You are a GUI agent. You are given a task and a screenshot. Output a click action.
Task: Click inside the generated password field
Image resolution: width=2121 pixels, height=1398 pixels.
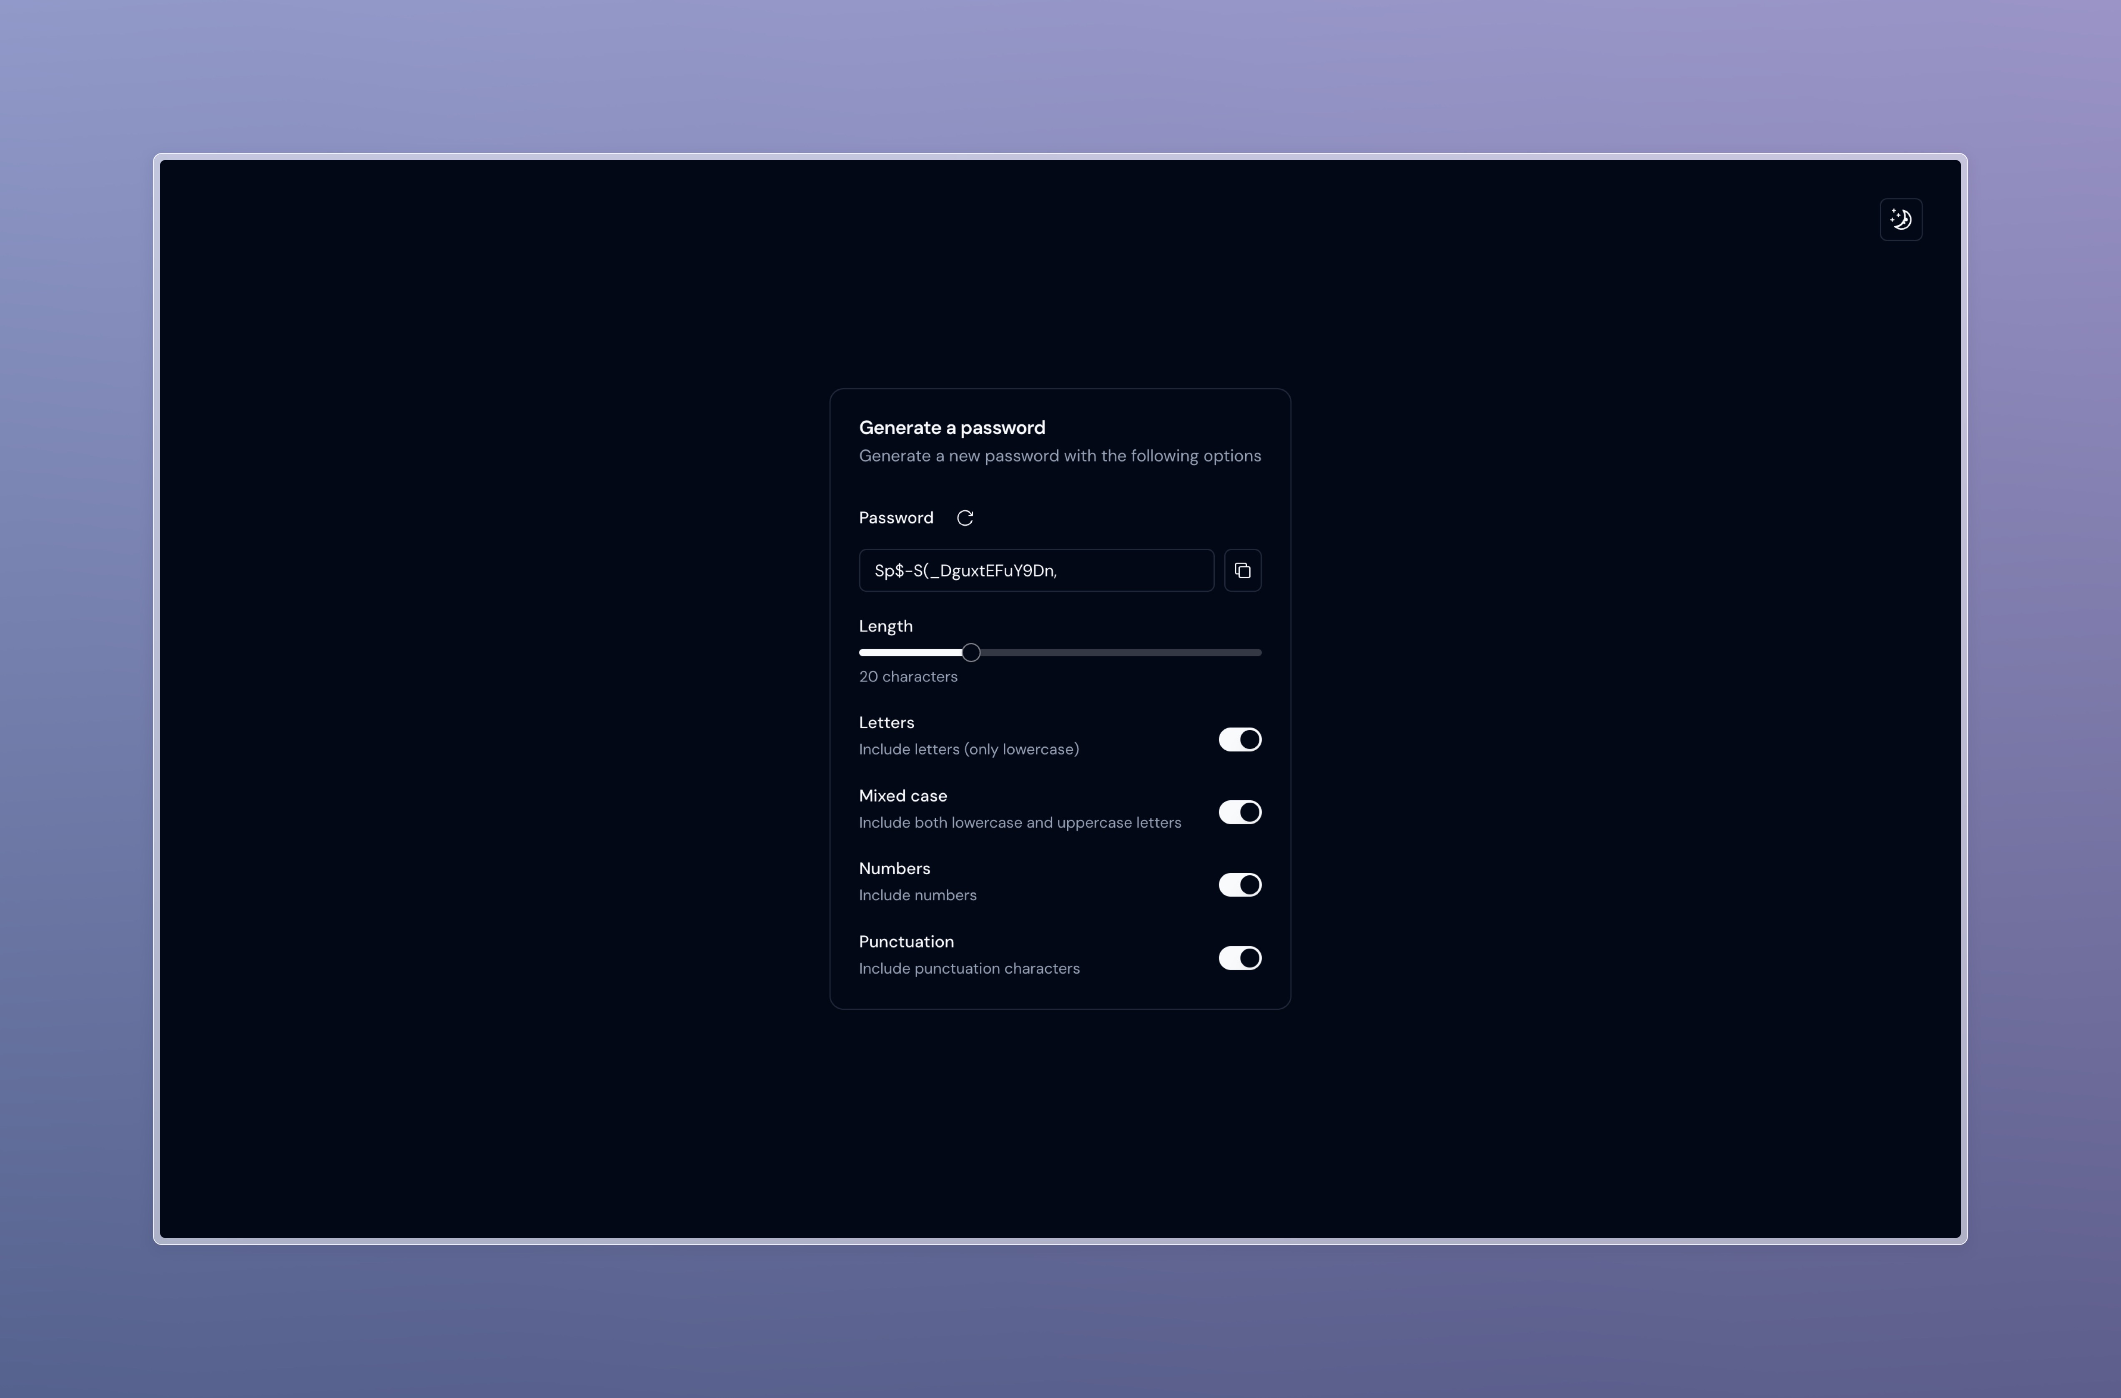tap(1035, 571)
